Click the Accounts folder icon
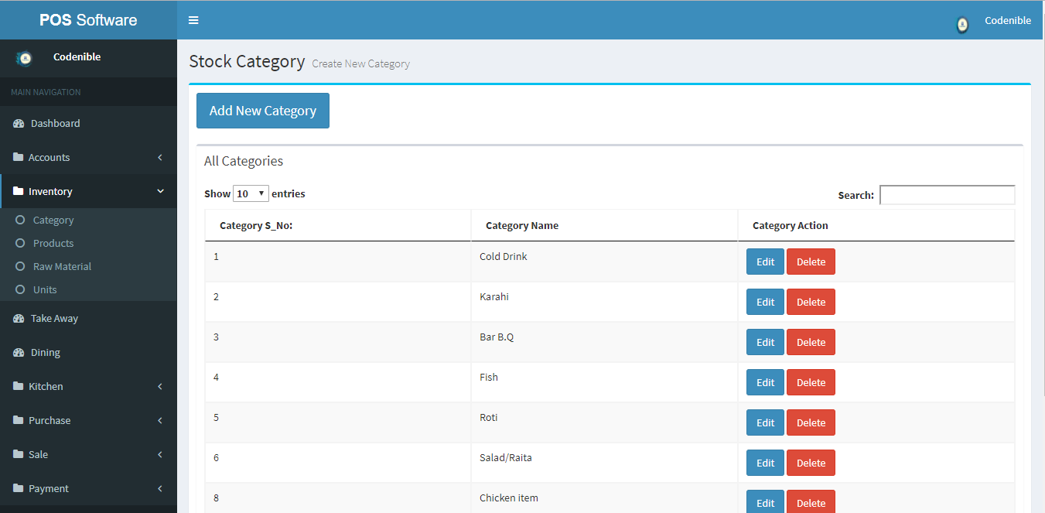The height and width of the screenshot is (513, 1045). coord(18,157)
